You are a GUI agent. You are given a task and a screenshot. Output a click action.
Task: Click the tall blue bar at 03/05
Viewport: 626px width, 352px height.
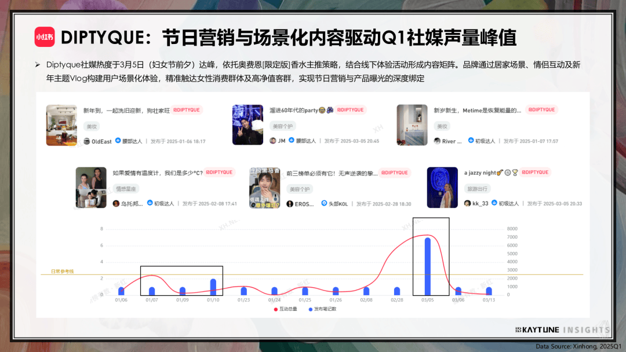pos(428,266)
